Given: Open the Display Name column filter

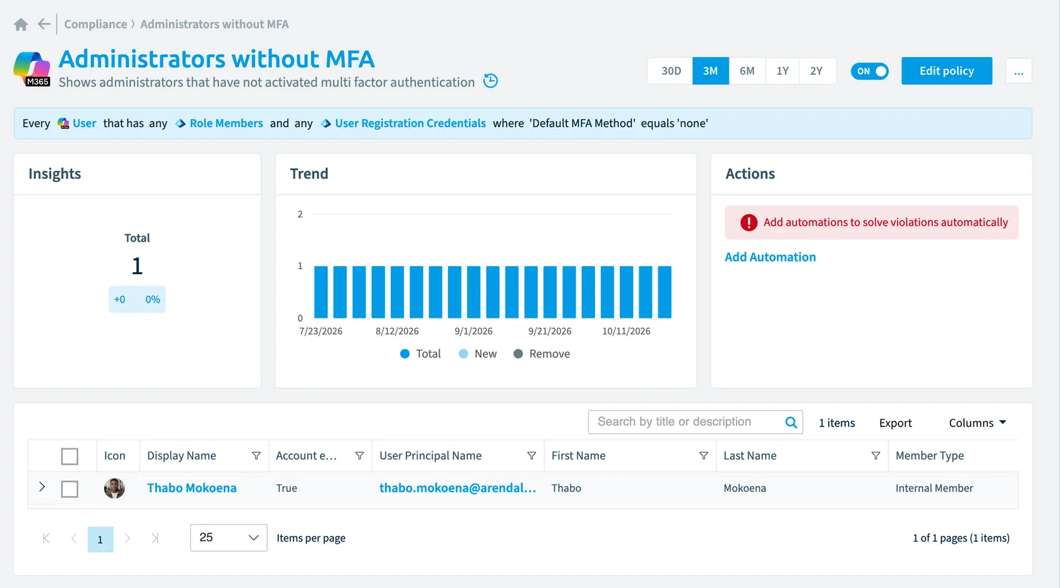Looking at the screenshot, I should [x=256, y=456].
